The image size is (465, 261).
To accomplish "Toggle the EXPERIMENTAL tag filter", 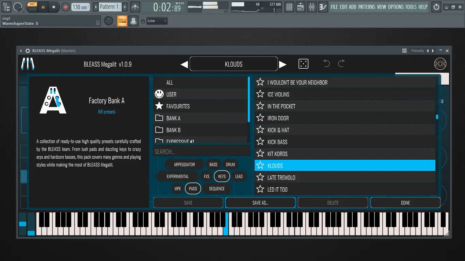I will tap(178, 176).
